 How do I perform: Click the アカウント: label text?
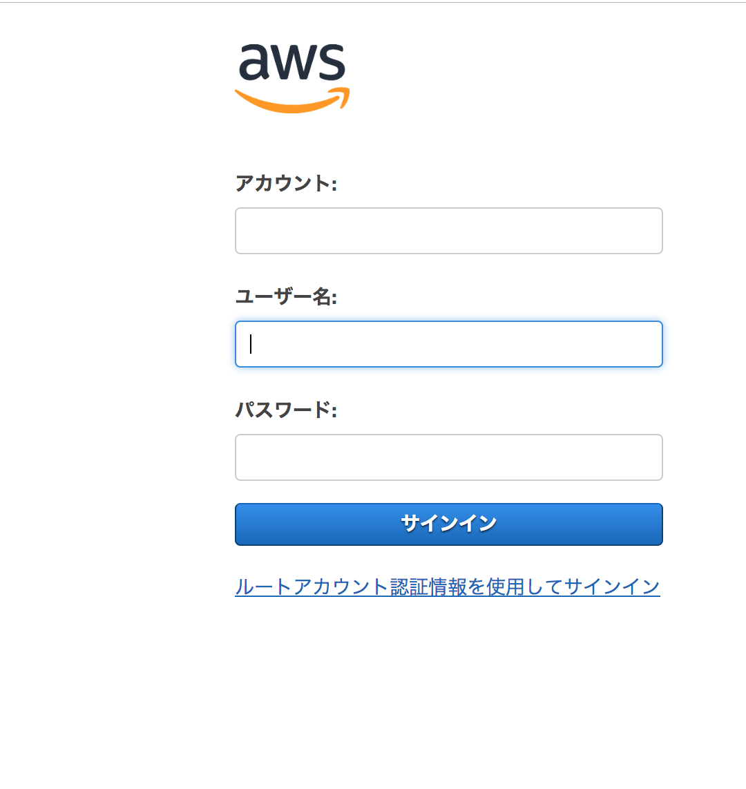coord(286,184)
